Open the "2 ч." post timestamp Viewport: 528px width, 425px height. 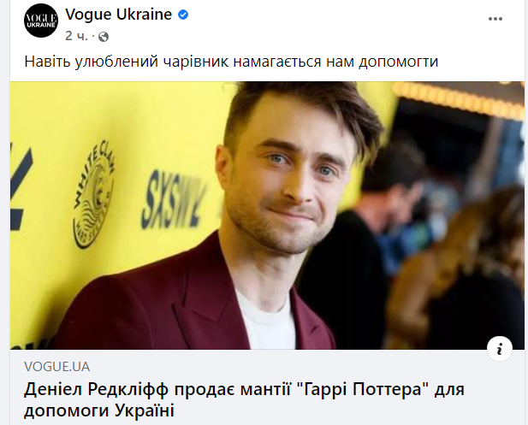point(76,36)
